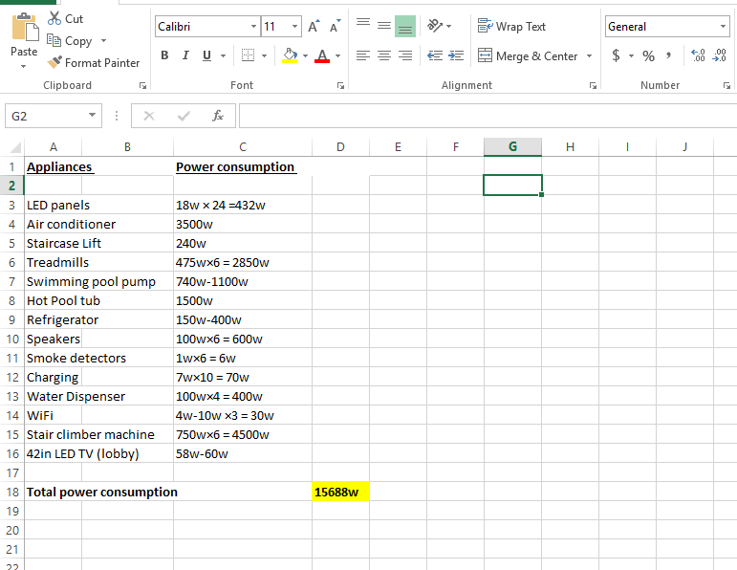The height and width of the screenshot is (570, 737).
Task: Decrease decimal places
Action: pos(720,55)
